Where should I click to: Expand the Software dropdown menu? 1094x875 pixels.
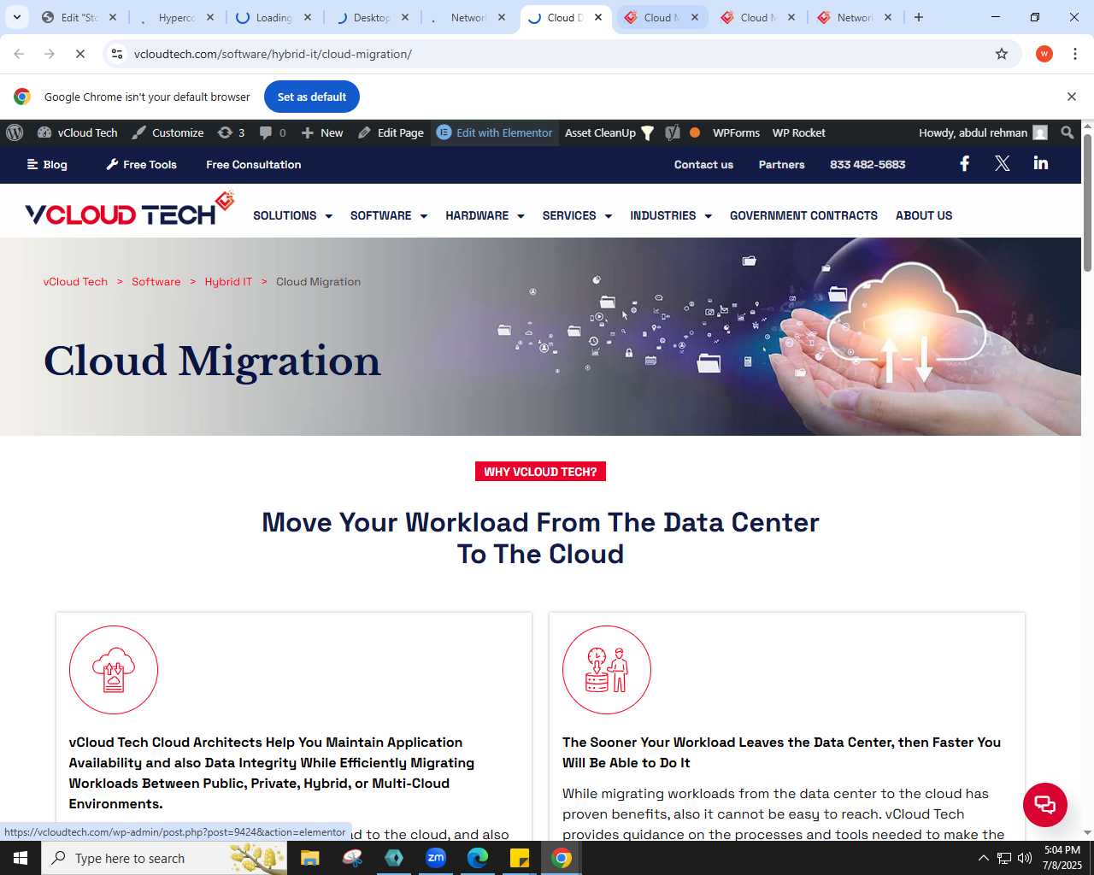[389, 215]
